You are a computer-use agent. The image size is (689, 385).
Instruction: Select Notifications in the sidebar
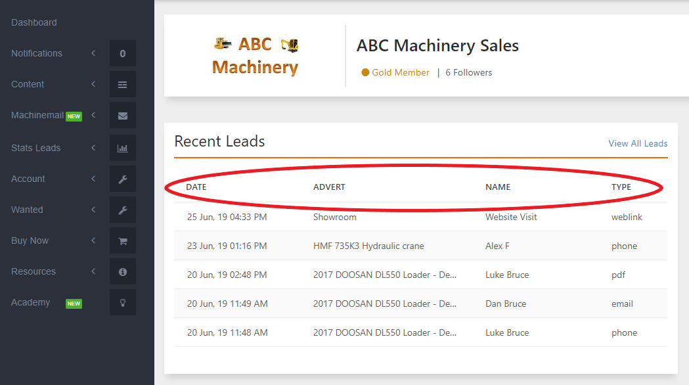(x=37, y=53)
